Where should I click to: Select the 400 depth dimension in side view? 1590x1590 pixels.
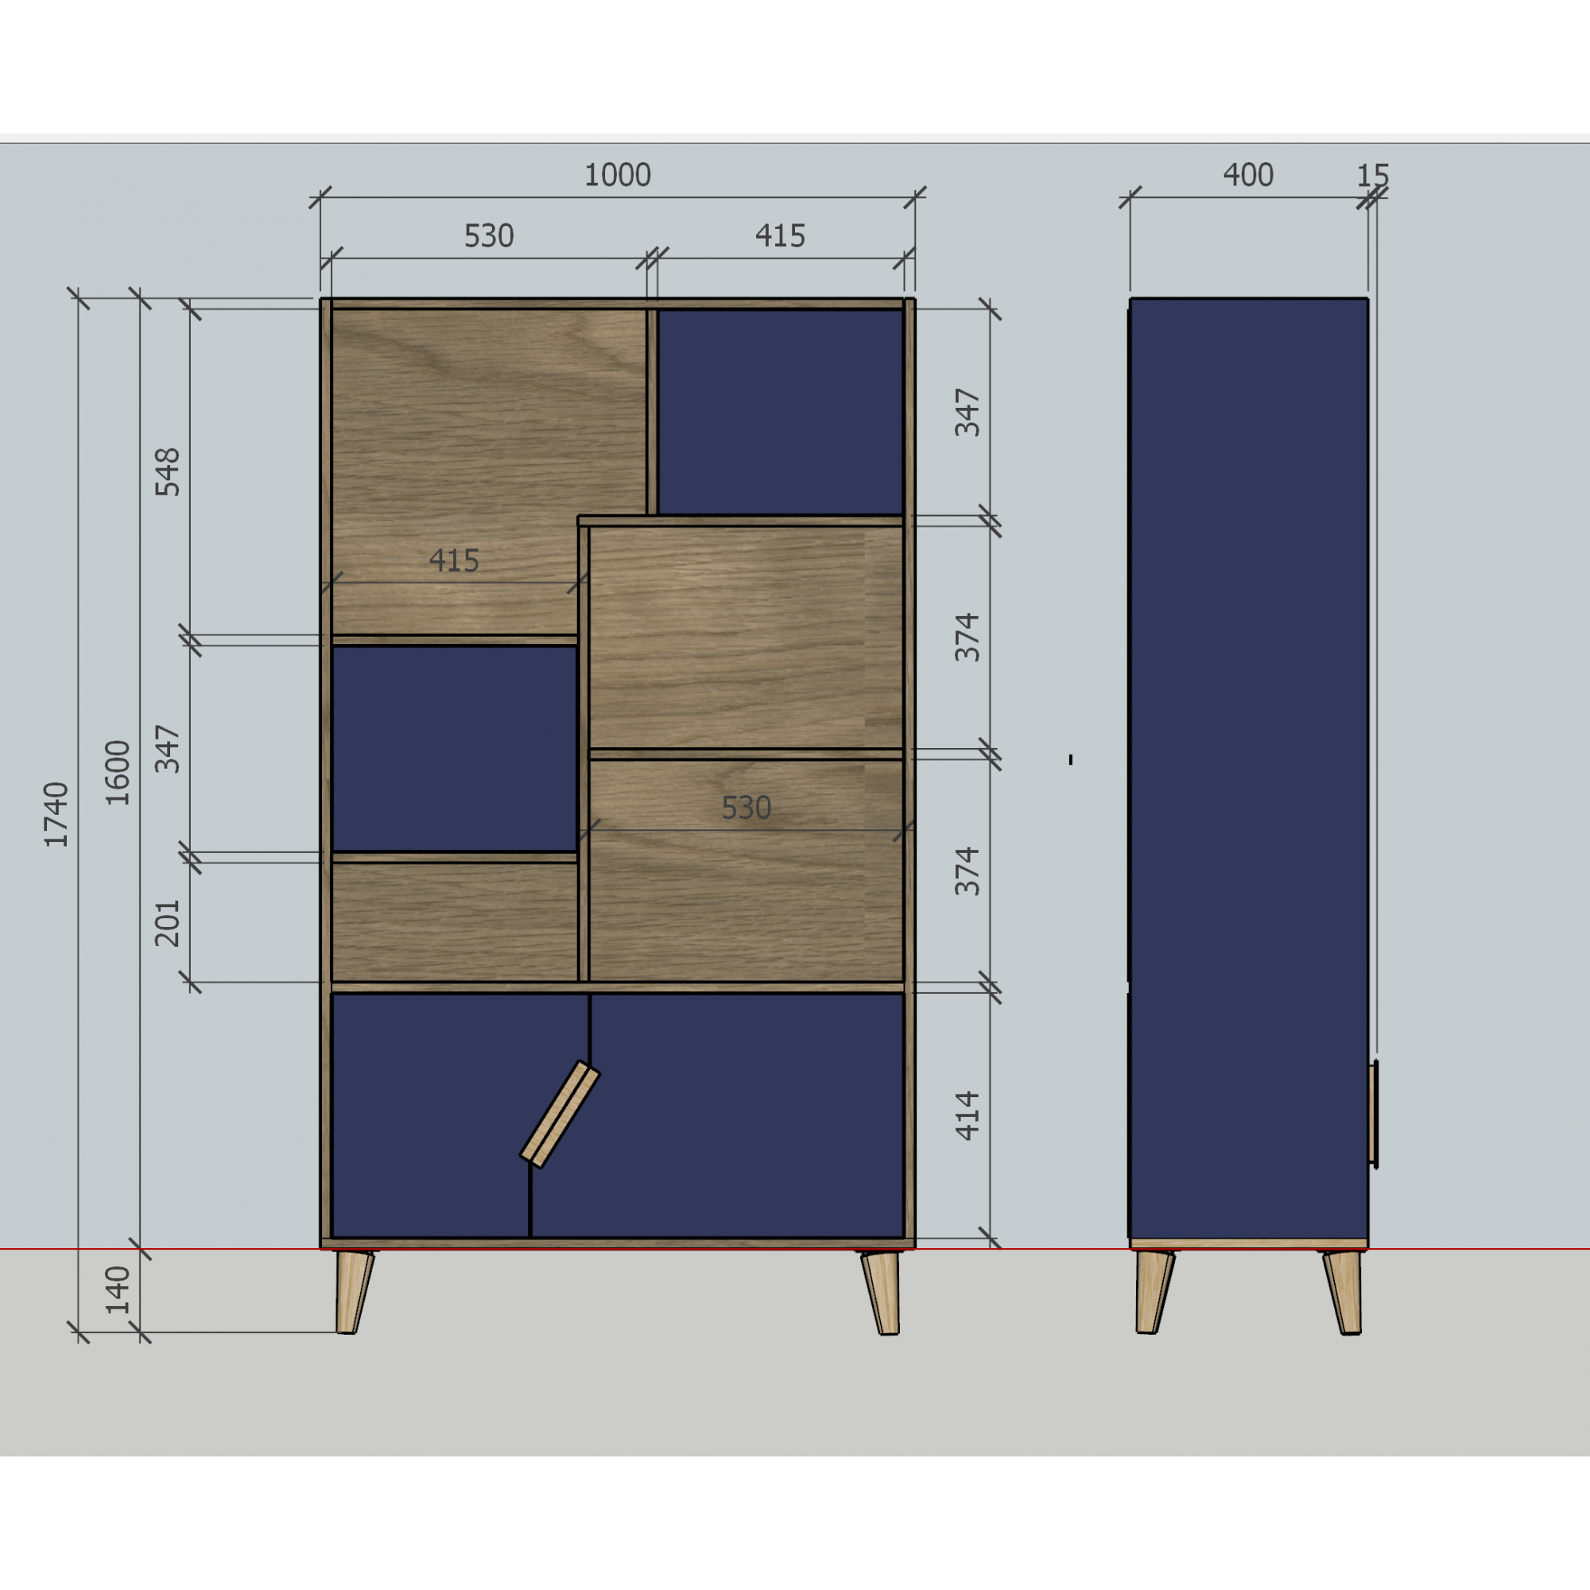pyautogui.click(x=1247, y=175)
